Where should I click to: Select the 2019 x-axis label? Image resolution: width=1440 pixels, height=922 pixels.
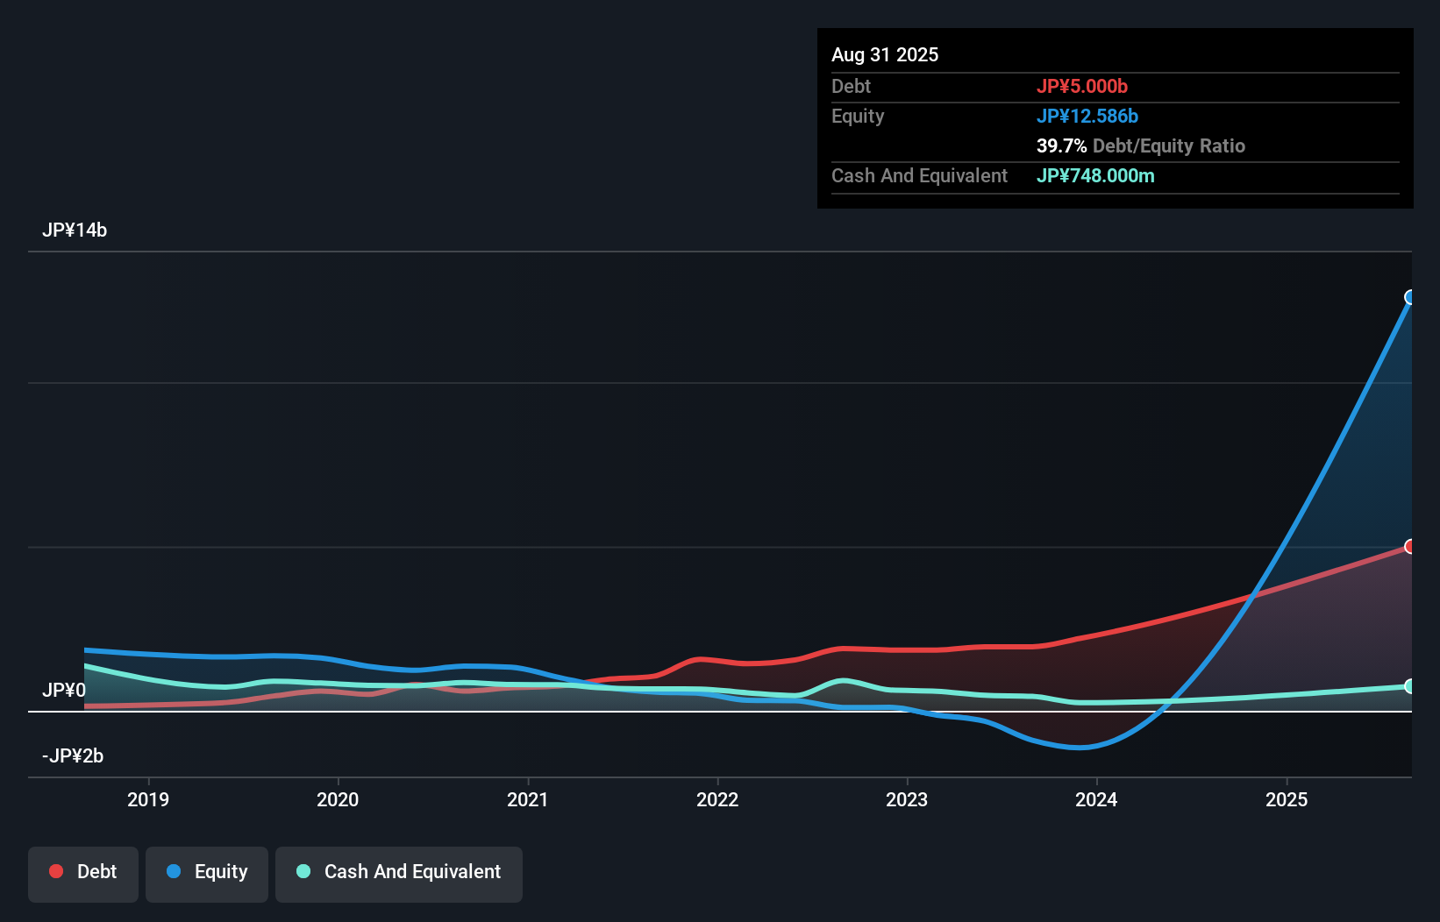[x=148, y=799]
